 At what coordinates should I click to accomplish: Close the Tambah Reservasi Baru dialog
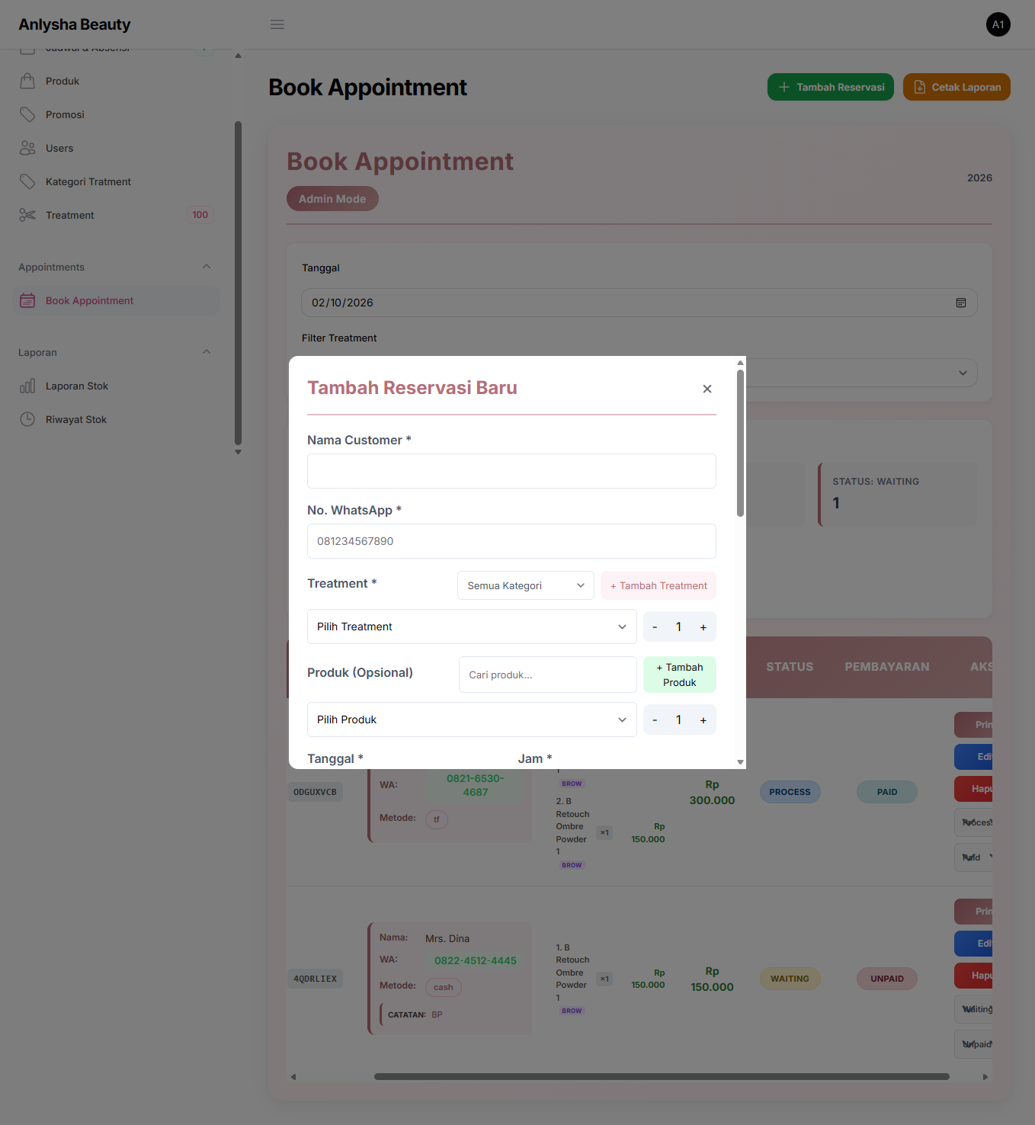(x=707, y=389)
